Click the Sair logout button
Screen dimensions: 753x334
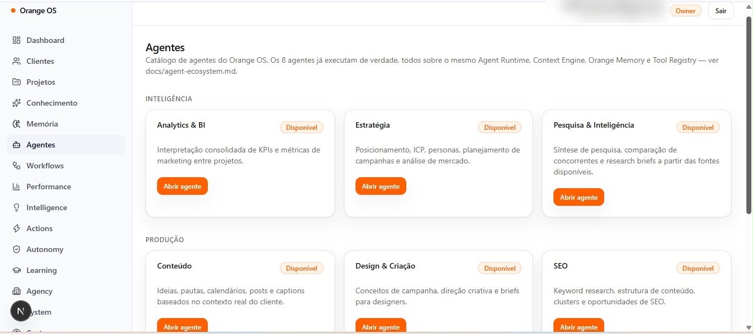pos(721,10)
